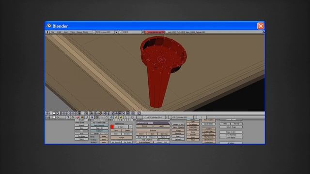Screen dimensions: 310x174
Task: Open the 3D view window type selector icon
Action: (x=47, y=113)
